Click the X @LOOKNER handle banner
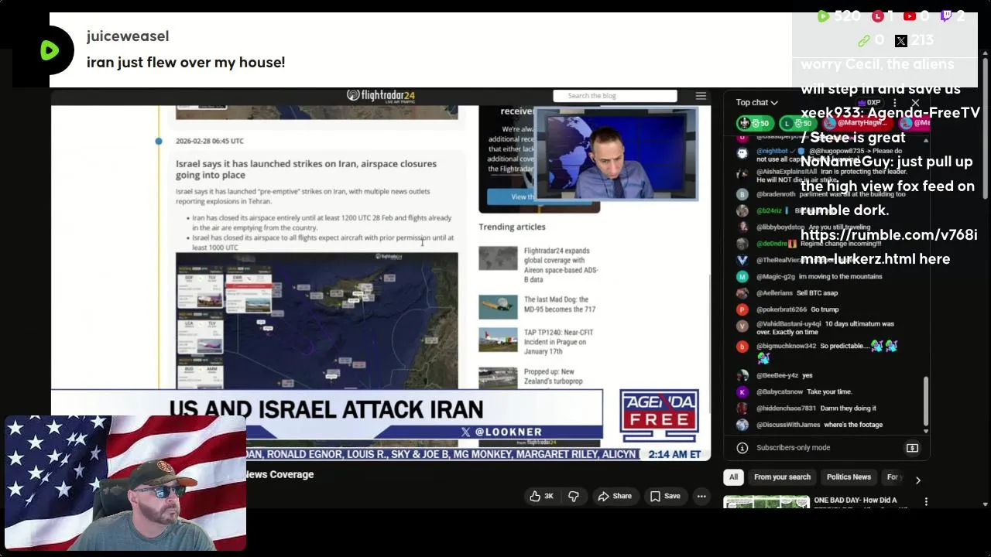Image resolution: width=991 pixels, height=557 pixels. point(501,432)
